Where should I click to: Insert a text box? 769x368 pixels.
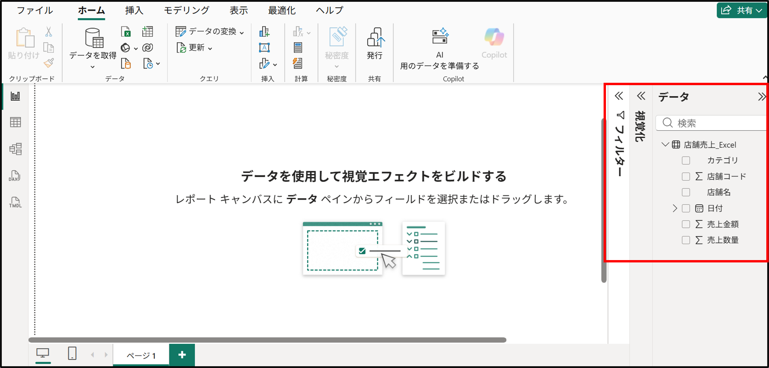(x=265, y=47)
